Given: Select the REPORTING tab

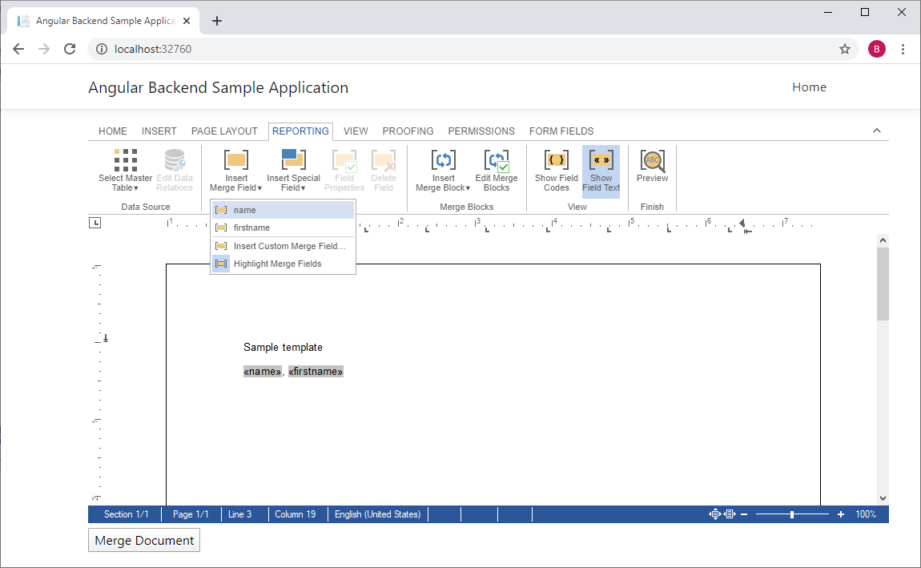Looking at the screenshot, I should click(x=301, y=131).
